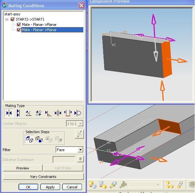Activate the 'To' selection step icon
This screenshot has height=193, width=195.
39,139
